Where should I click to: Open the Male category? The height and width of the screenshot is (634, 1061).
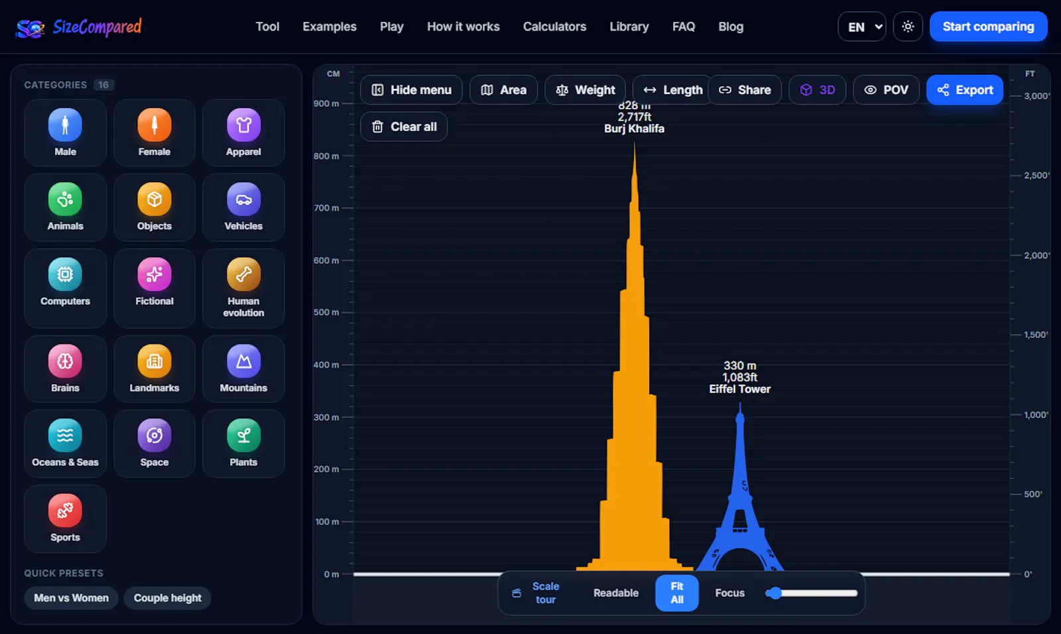pyautogui.click(x=65, y=132)
